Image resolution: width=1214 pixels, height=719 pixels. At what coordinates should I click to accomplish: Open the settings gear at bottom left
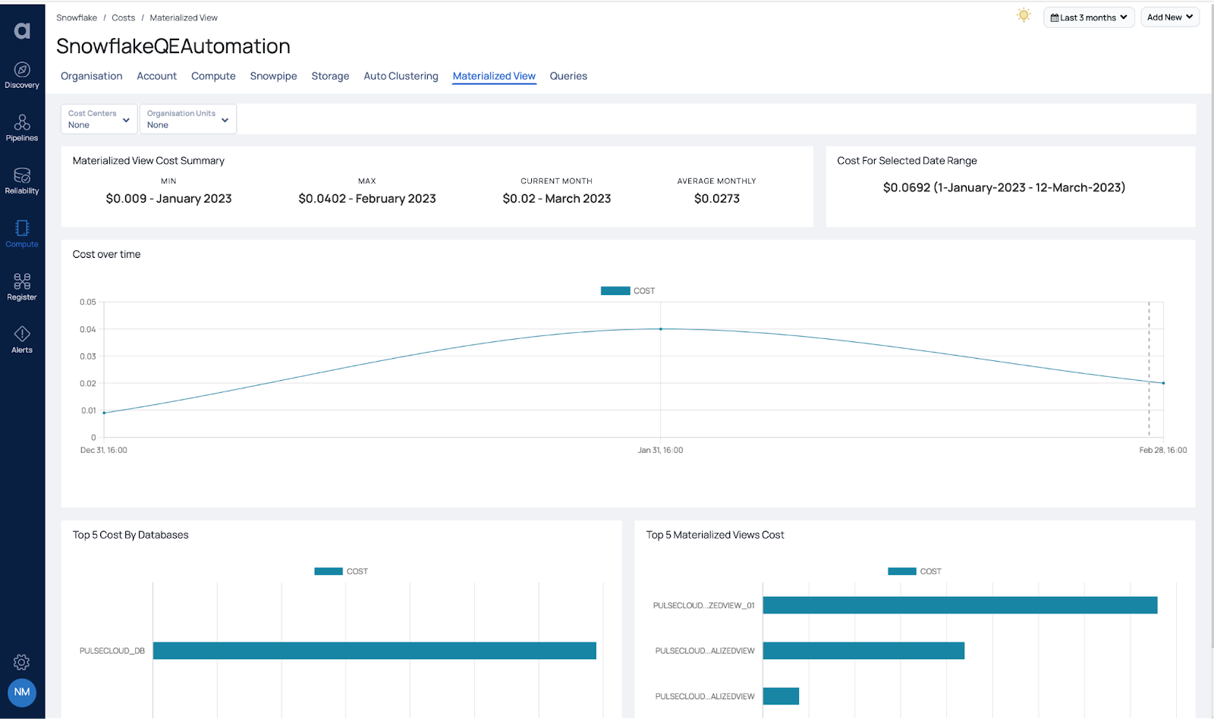tap(22, 661)
